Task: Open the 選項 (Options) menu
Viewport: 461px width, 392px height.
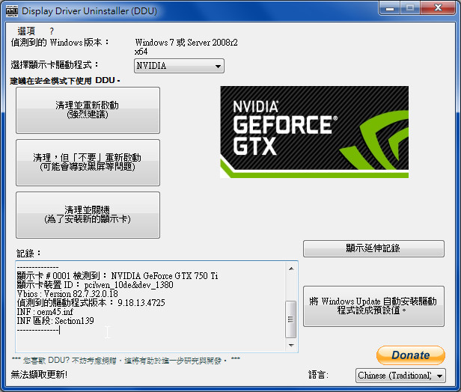Action: click(x=26, y=31)
